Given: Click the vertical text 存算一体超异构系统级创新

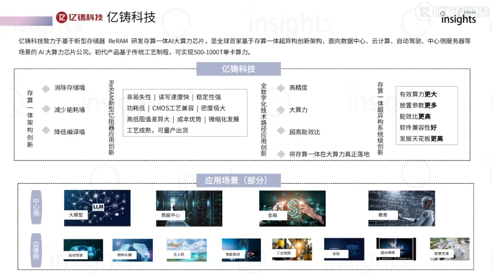Looking at the screenshot, I should coord(380,119).
